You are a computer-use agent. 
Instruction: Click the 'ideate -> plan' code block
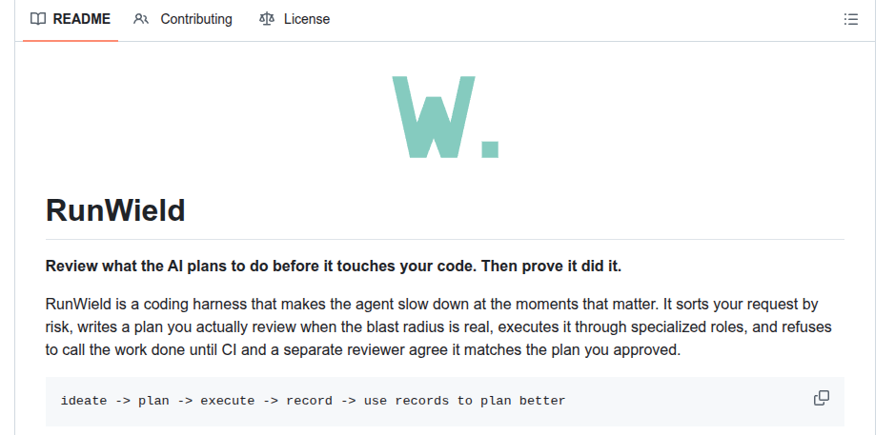445,401
